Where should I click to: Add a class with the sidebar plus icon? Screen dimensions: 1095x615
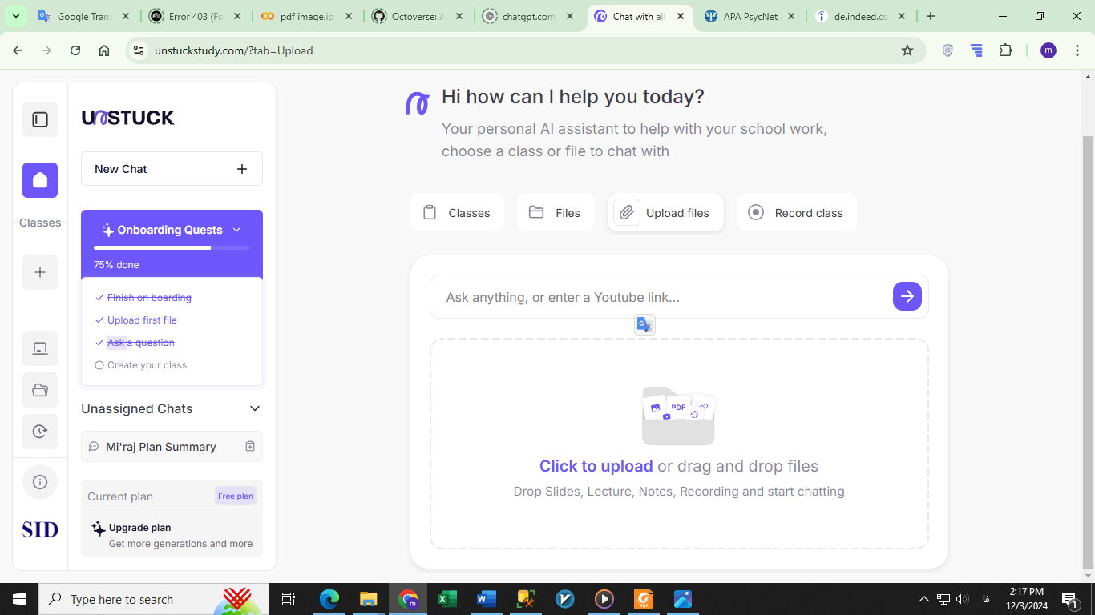[40, 272]
